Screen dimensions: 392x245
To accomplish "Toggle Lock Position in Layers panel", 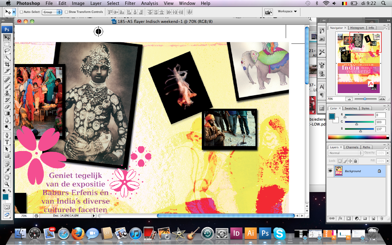I will [350, 161].
